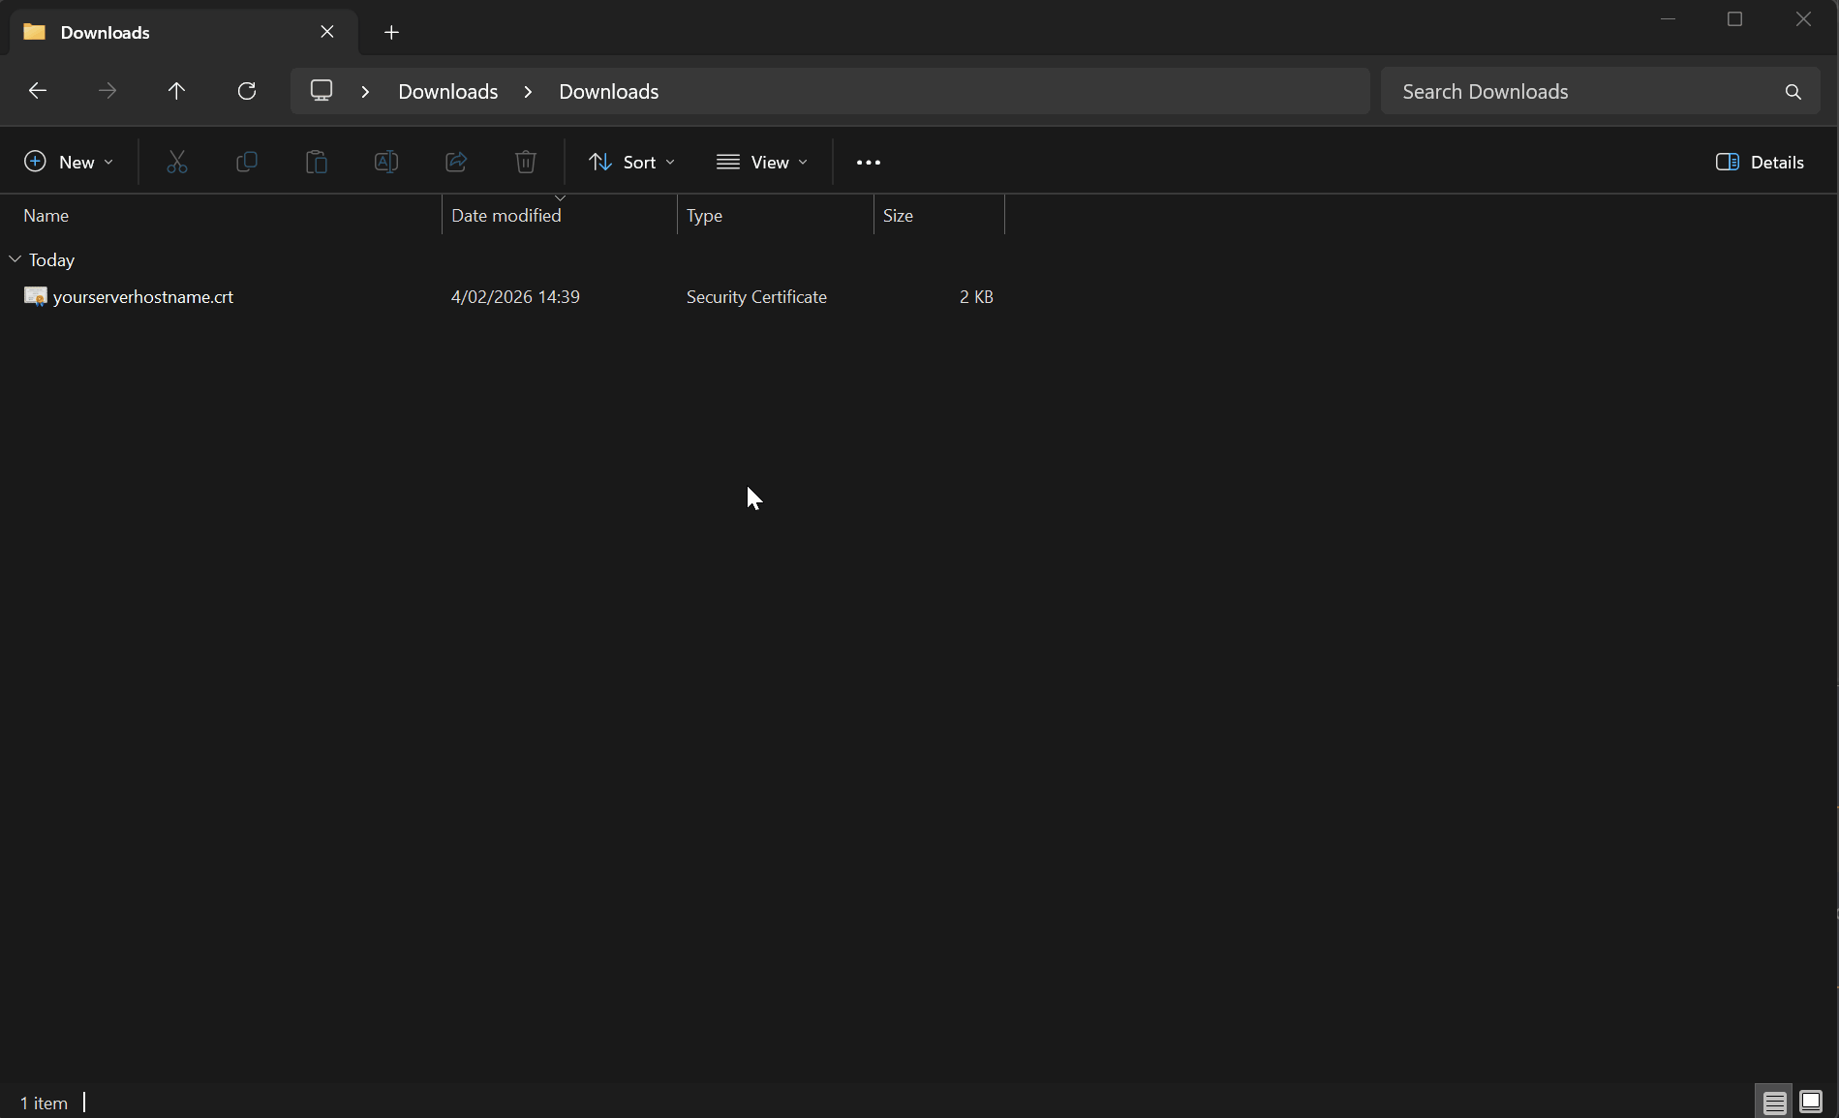Collapse the Today group
Screen dimensions: 1839x1118
[15, 259]
